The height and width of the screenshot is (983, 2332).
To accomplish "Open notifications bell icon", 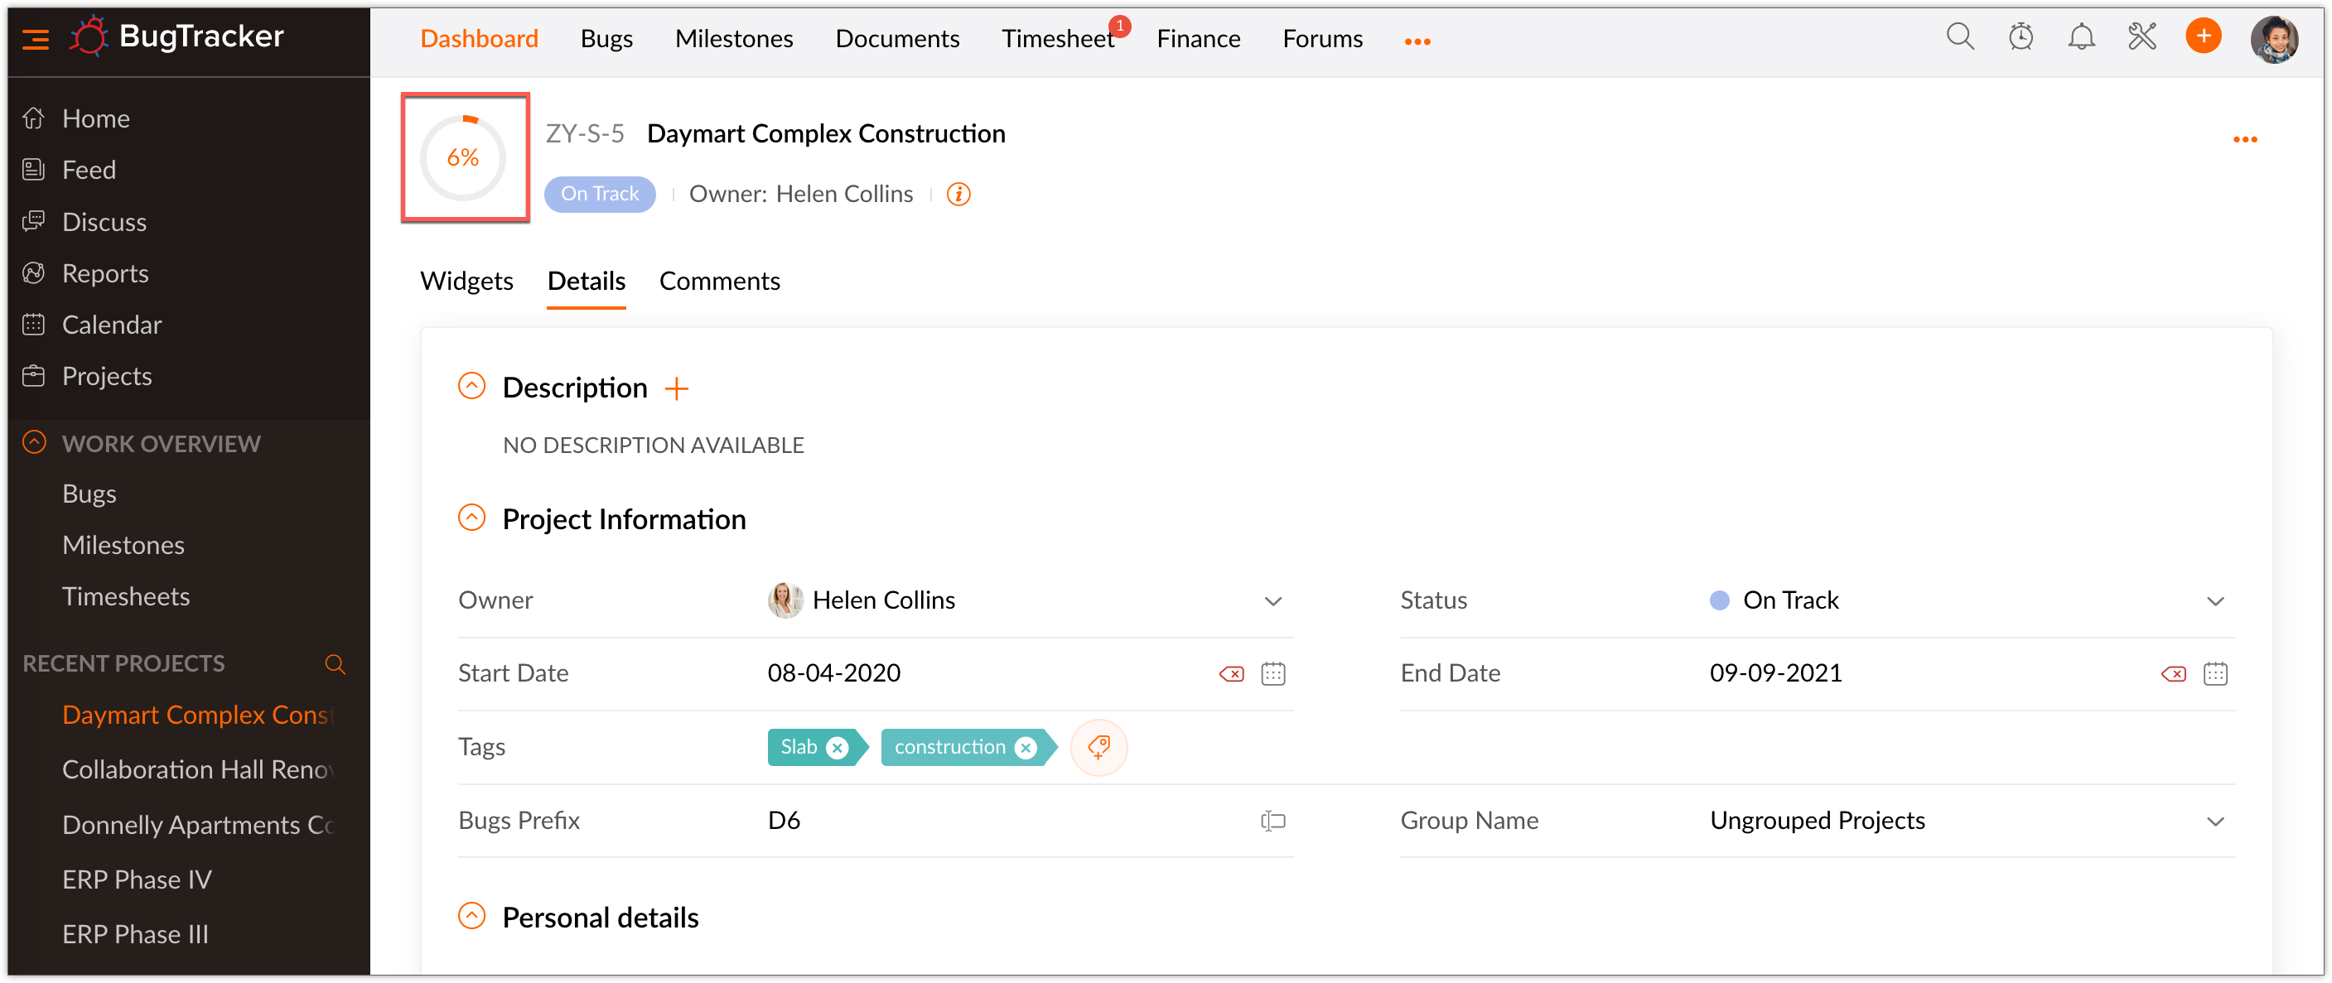I will click(x=2080, y=37).
